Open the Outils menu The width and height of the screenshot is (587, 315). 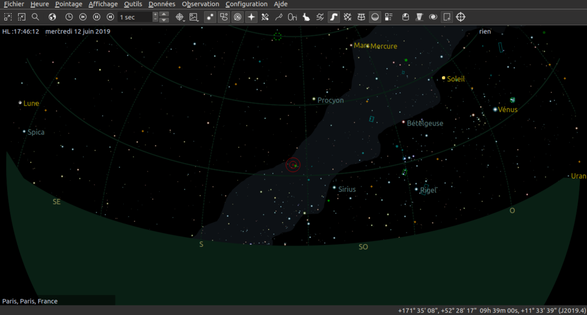[x=133, y=4]
